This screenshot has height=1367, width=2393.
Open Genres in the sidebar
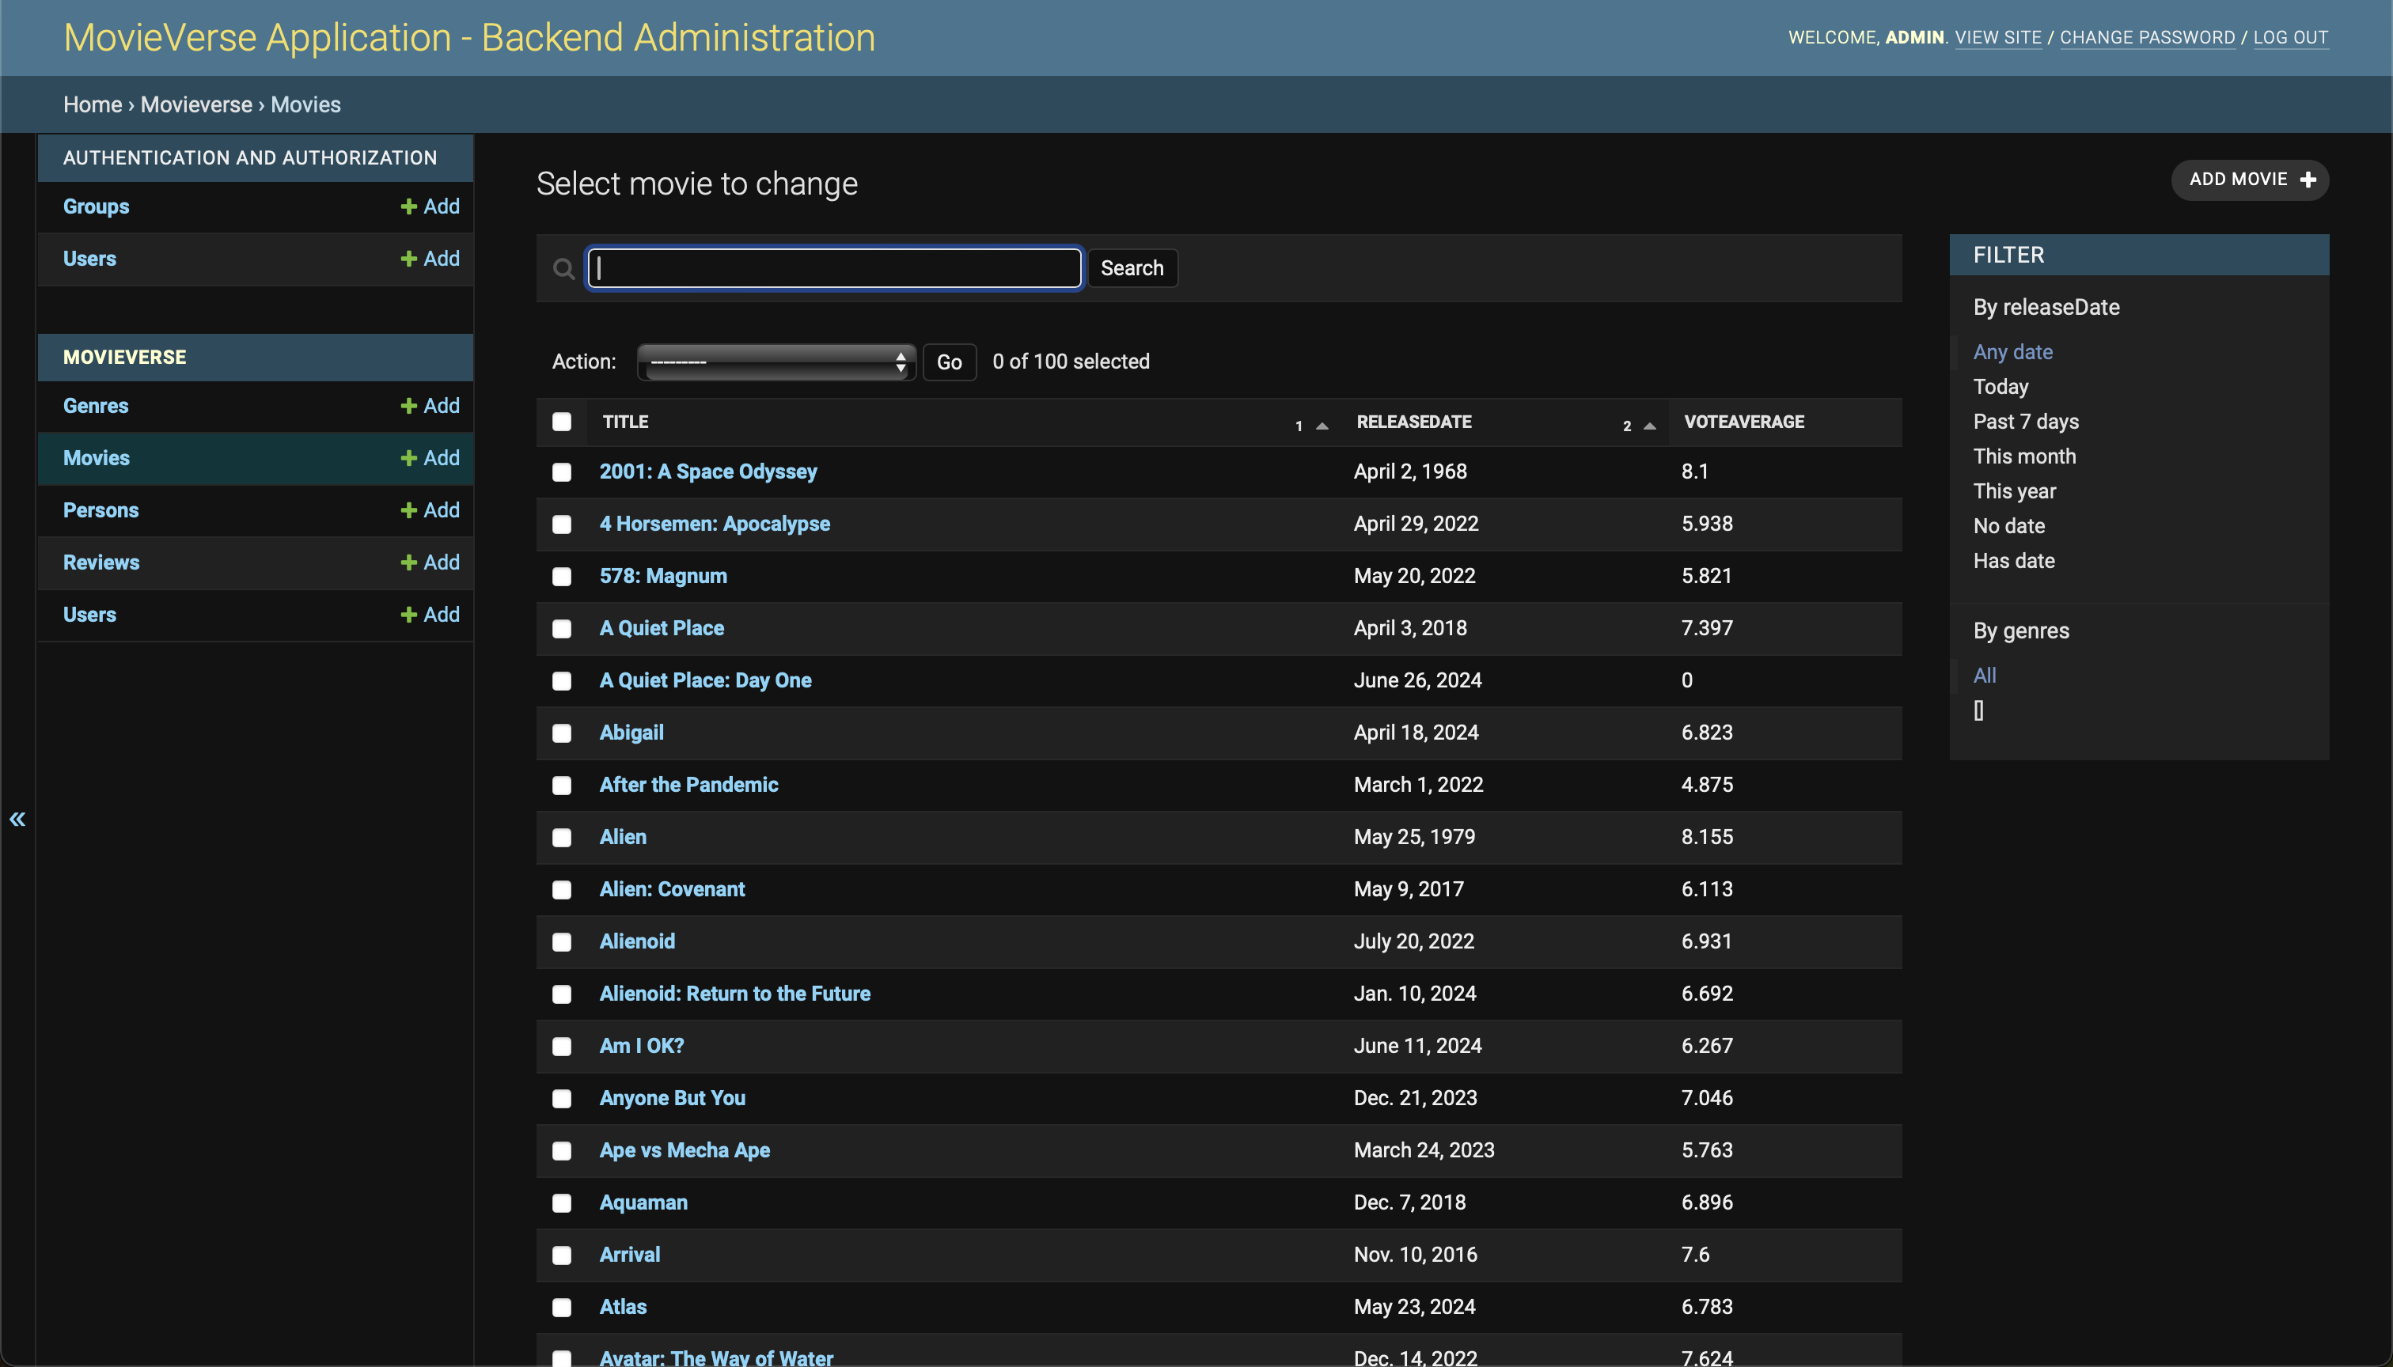96,406
